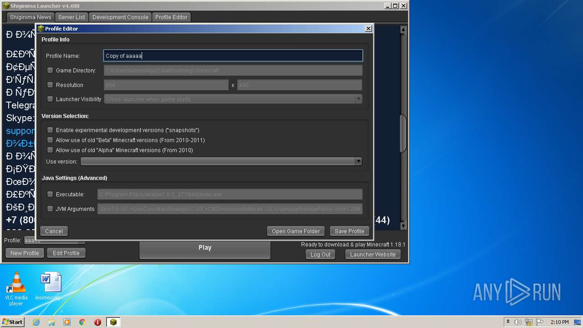Enable experimental snapshots checkbox
The height and width of the screenshot is (328, 583).
tap(50, 130)
